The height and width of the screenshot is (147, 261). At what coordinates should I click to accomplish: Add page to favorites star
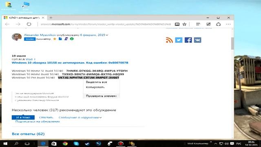(184, 24)
